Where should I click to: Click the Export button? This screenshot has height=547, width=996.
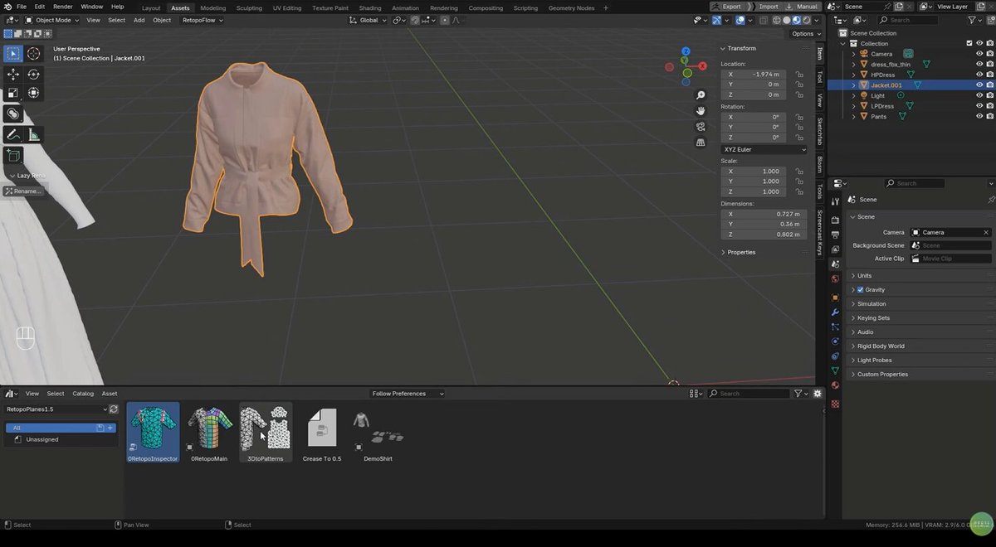pyautogui.click(x=726, y=7)
